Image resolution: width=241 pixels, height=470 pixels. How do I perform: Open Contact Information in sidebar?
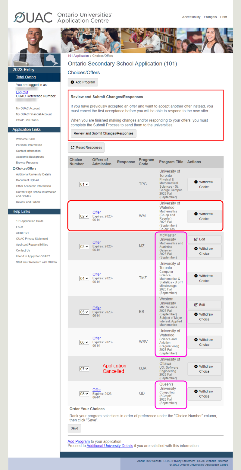28,151
